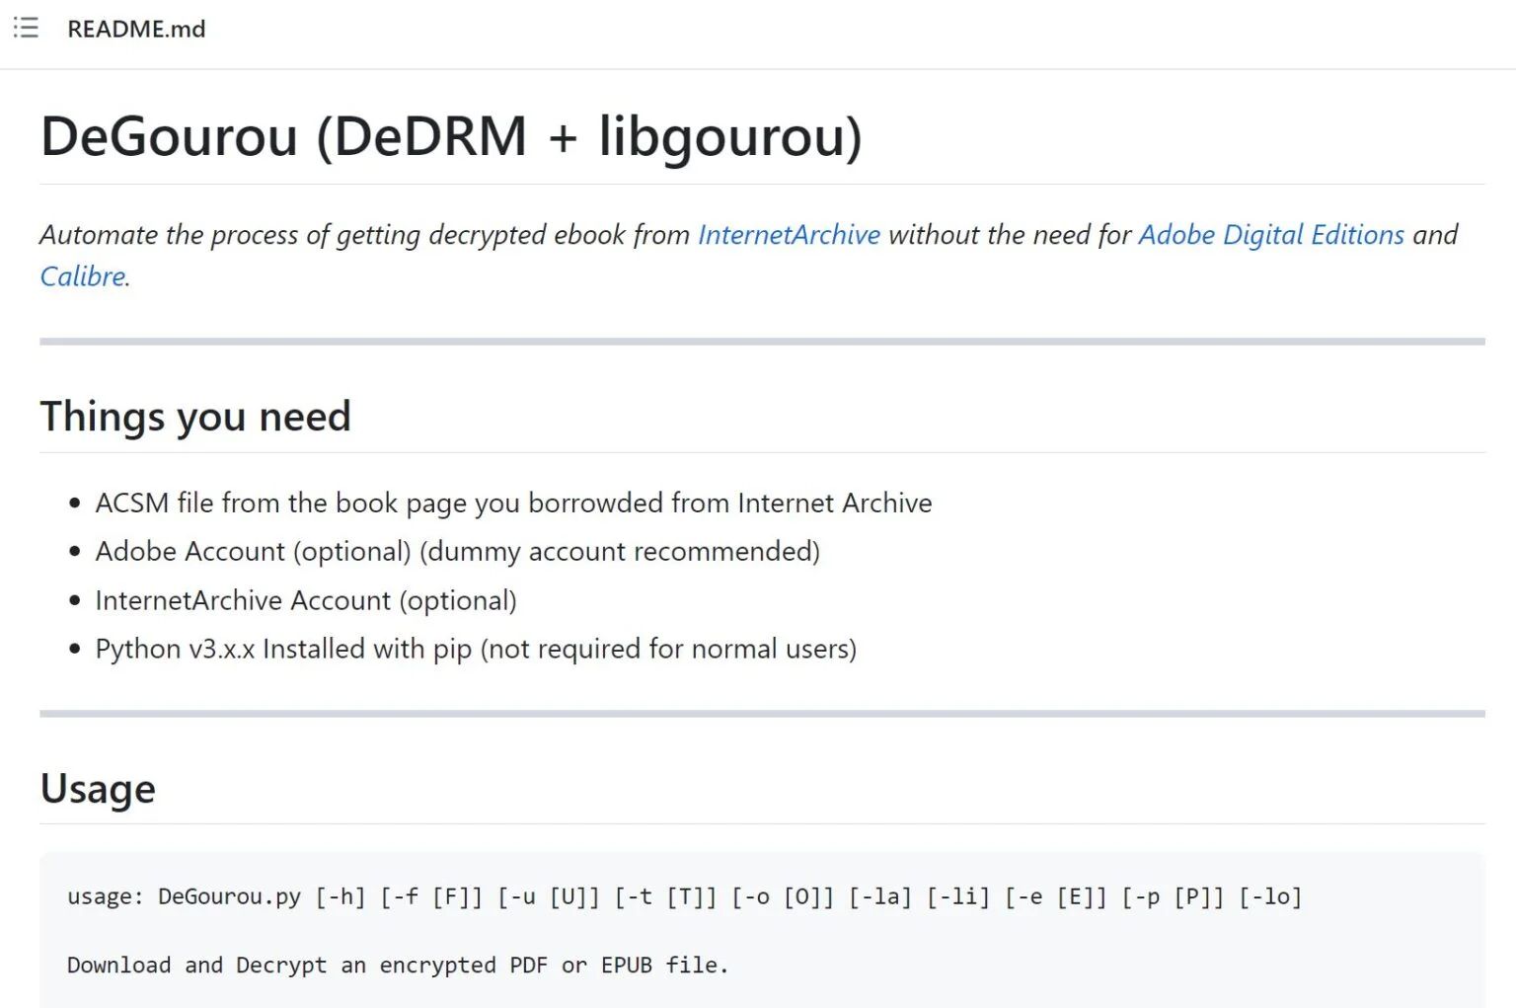This screenshot has height=1008, width=1516.
Task: Visit the Calibre link
Action: 83,276
